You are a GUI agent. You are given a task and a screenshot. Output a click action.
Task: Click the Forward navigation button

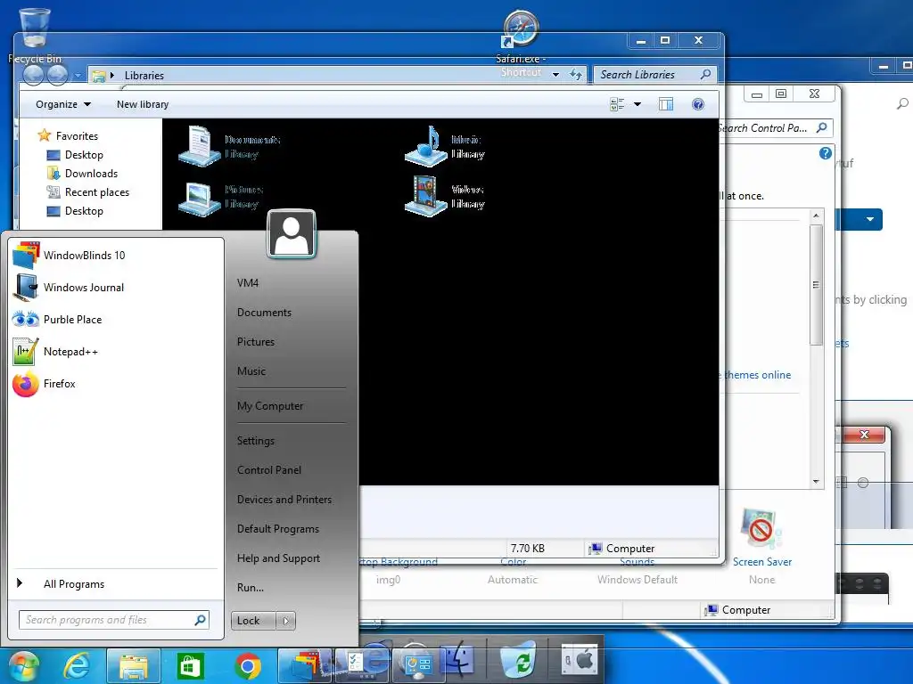[57, 75]
